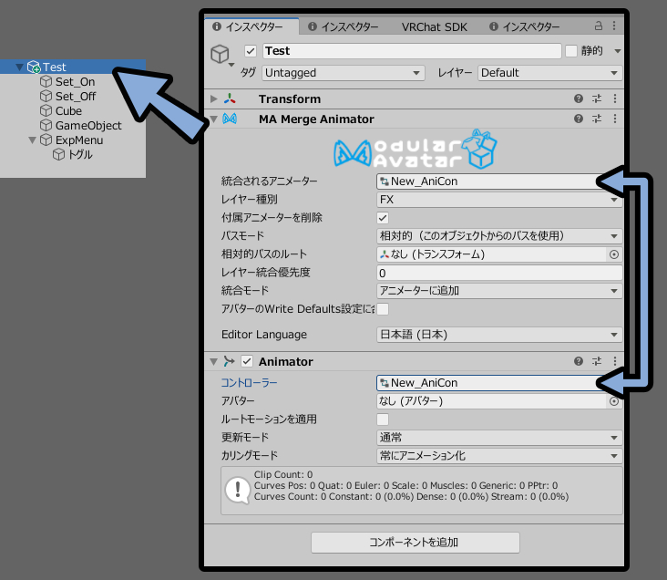Toggle the inspector lock icon
The image size is (667, 580).
[598, 26]
